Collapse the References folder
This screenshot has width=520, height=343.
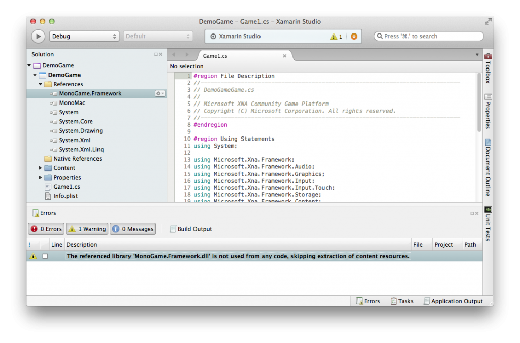(41, 84)
